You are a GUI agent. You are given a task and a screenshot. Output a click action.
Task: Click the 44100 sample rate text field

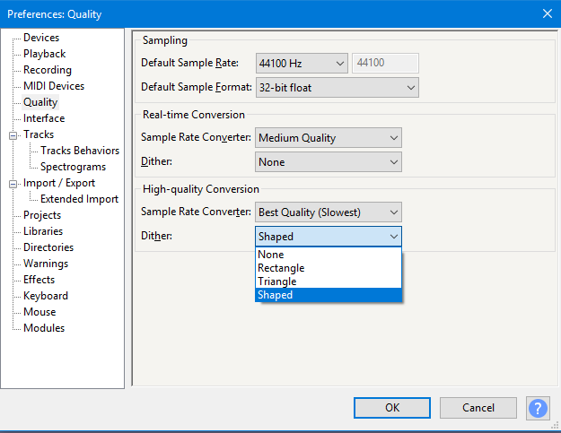[385, 63]
